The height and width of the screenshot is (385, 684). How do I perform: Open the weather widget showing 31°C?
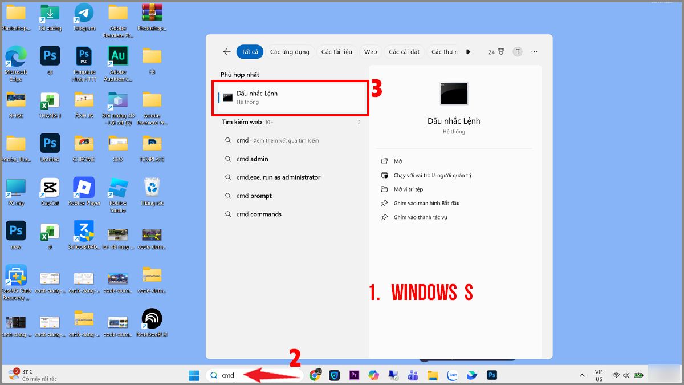(x=33, y=375)
